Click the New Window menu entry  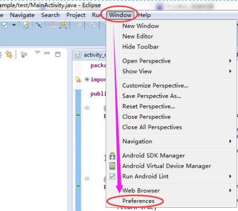coord(140,26)
